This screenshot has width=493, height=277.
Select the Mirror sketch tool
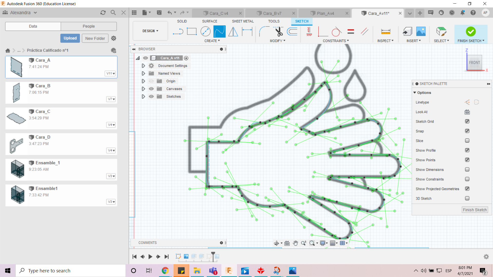[233, 32]
